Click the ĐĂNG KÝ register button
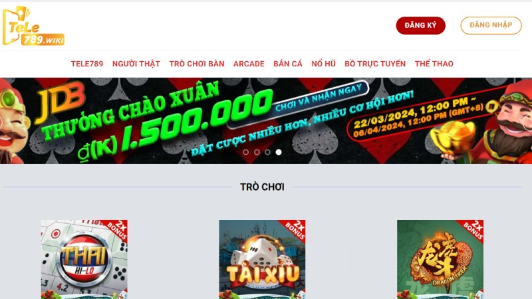 click(420, 25)
